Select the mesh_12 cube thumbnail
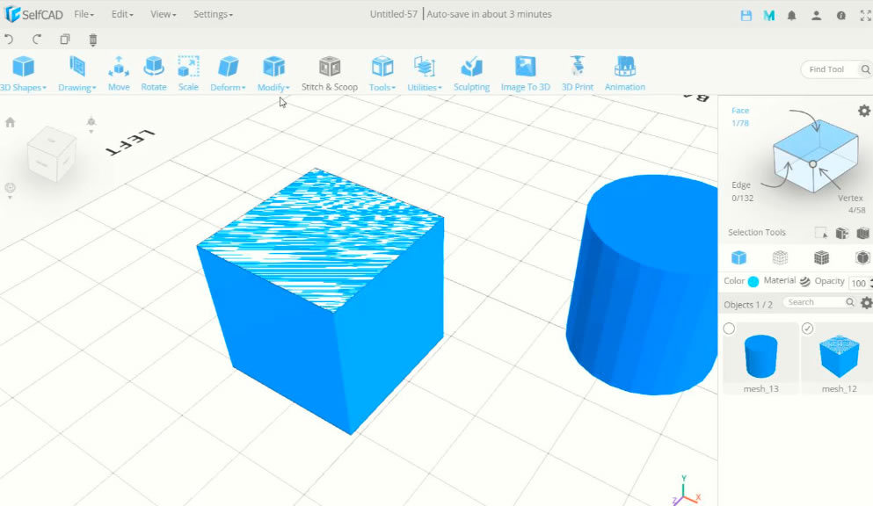Image resolution: width=873 pixels, height=506 pixels. point(839,356)
